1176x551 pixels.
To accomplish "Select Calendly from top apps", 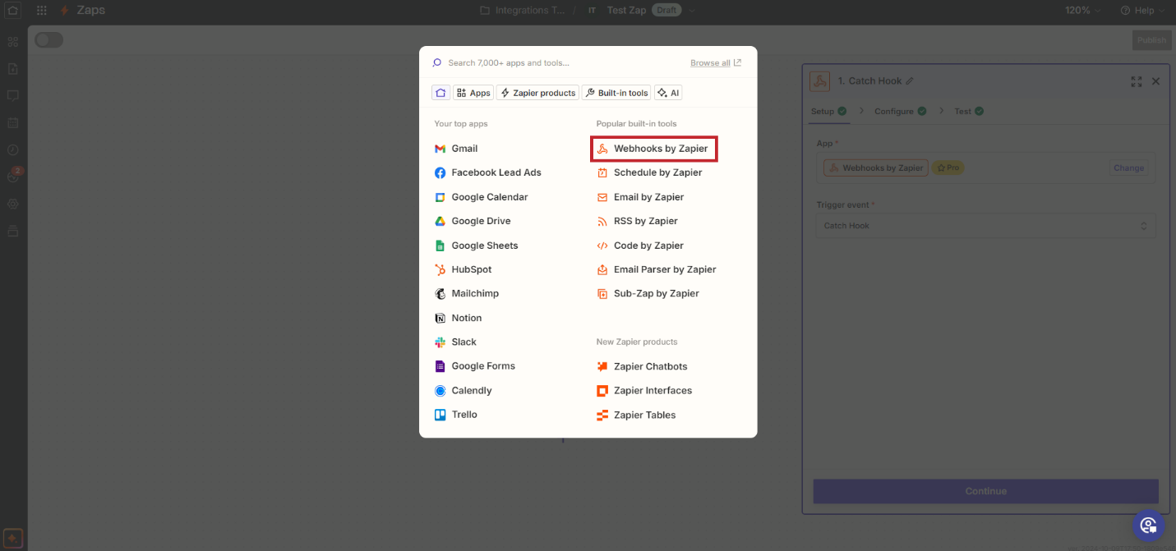I will [463, 391].
